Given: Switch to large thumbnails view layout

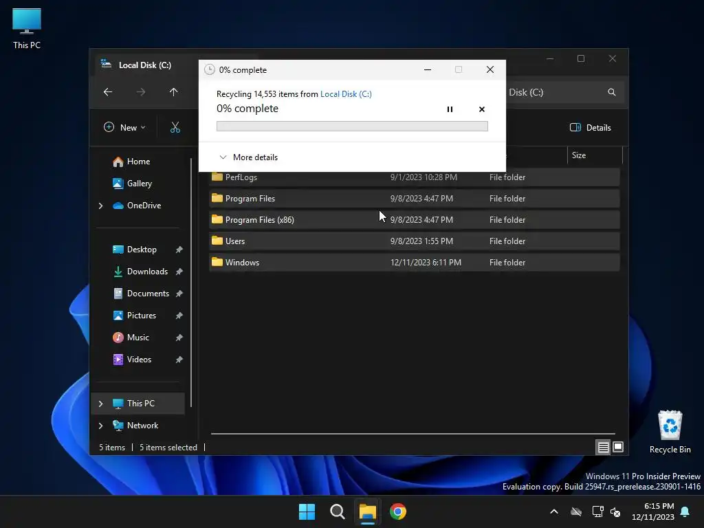Looking at the screenshot, I should tap(618, 447).
